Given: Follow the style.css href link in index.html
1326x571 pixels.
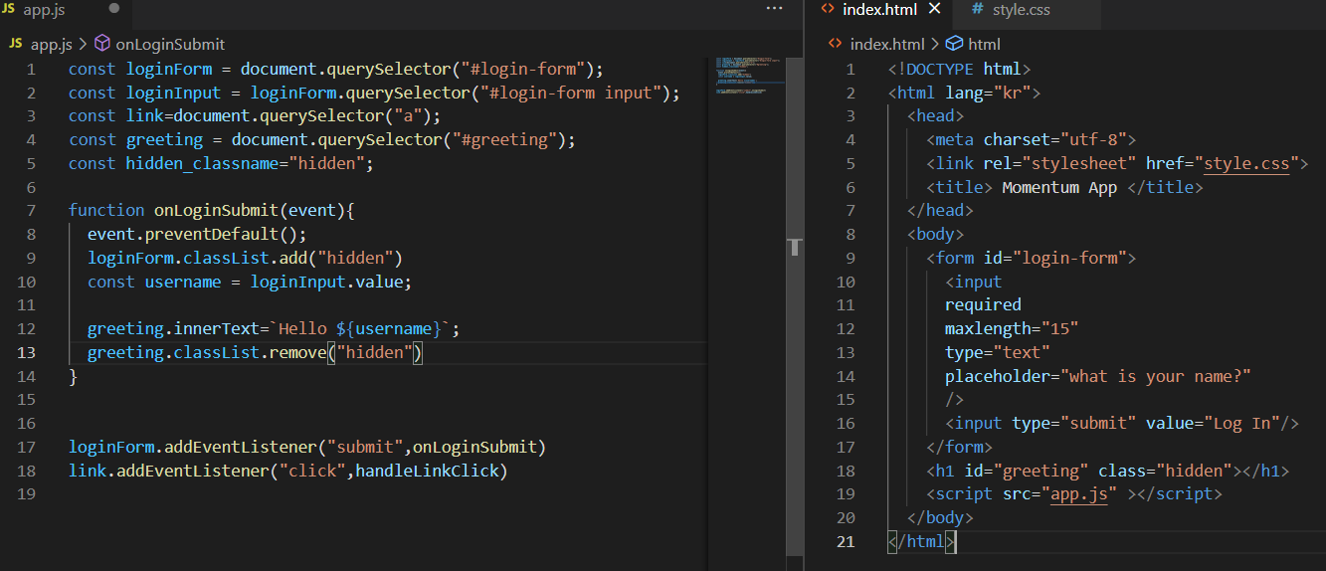Looking at the screenshot, I should (1246, 163).
